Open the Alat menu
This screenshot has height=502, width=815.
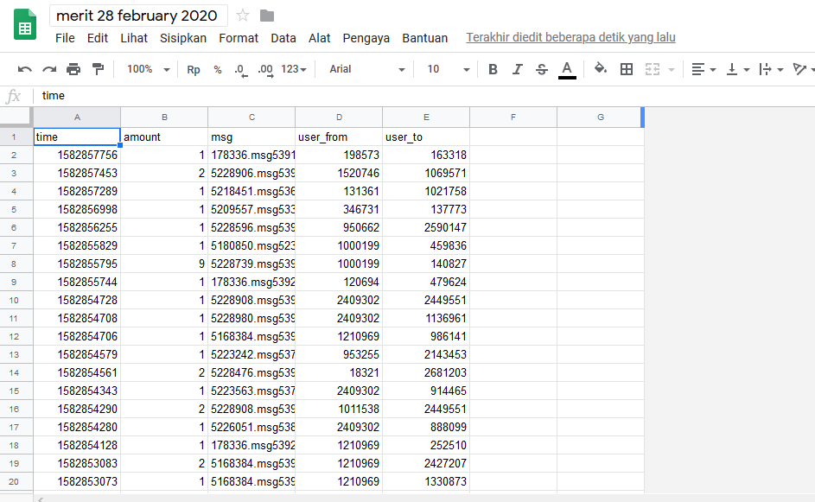[x=319, y=38]
